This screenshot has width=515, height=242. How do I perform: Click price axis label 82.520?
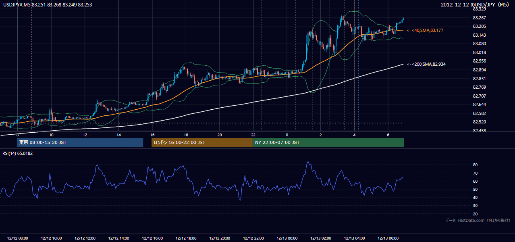click(x=479, y=122)
